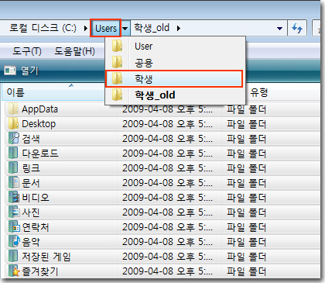Click the 링크 folder icon
This screenshot has width=325, height=283.
(13, 168)
